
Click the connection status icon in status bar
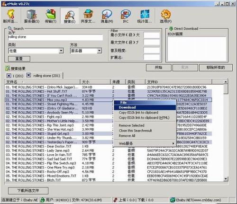(x=42, y=200)
